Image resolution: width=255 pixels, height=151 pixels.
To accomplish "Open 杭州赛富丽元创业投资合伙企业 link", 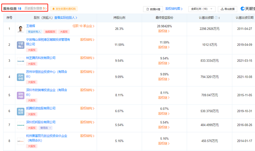I will (46, 138).
